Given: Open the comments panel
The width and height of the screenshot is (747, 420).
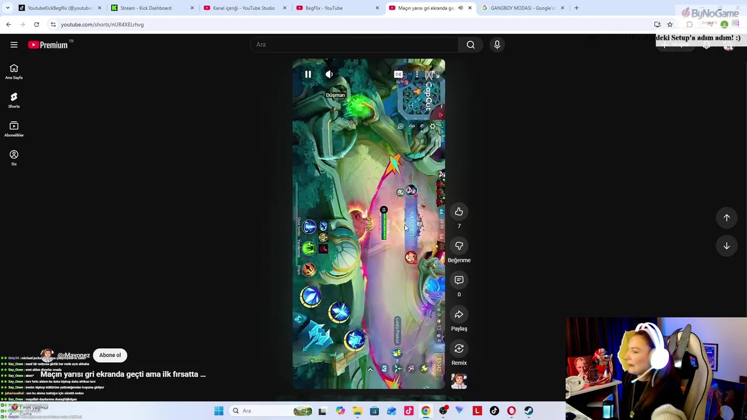Looking at the screenshot, I should click(459, 281).
